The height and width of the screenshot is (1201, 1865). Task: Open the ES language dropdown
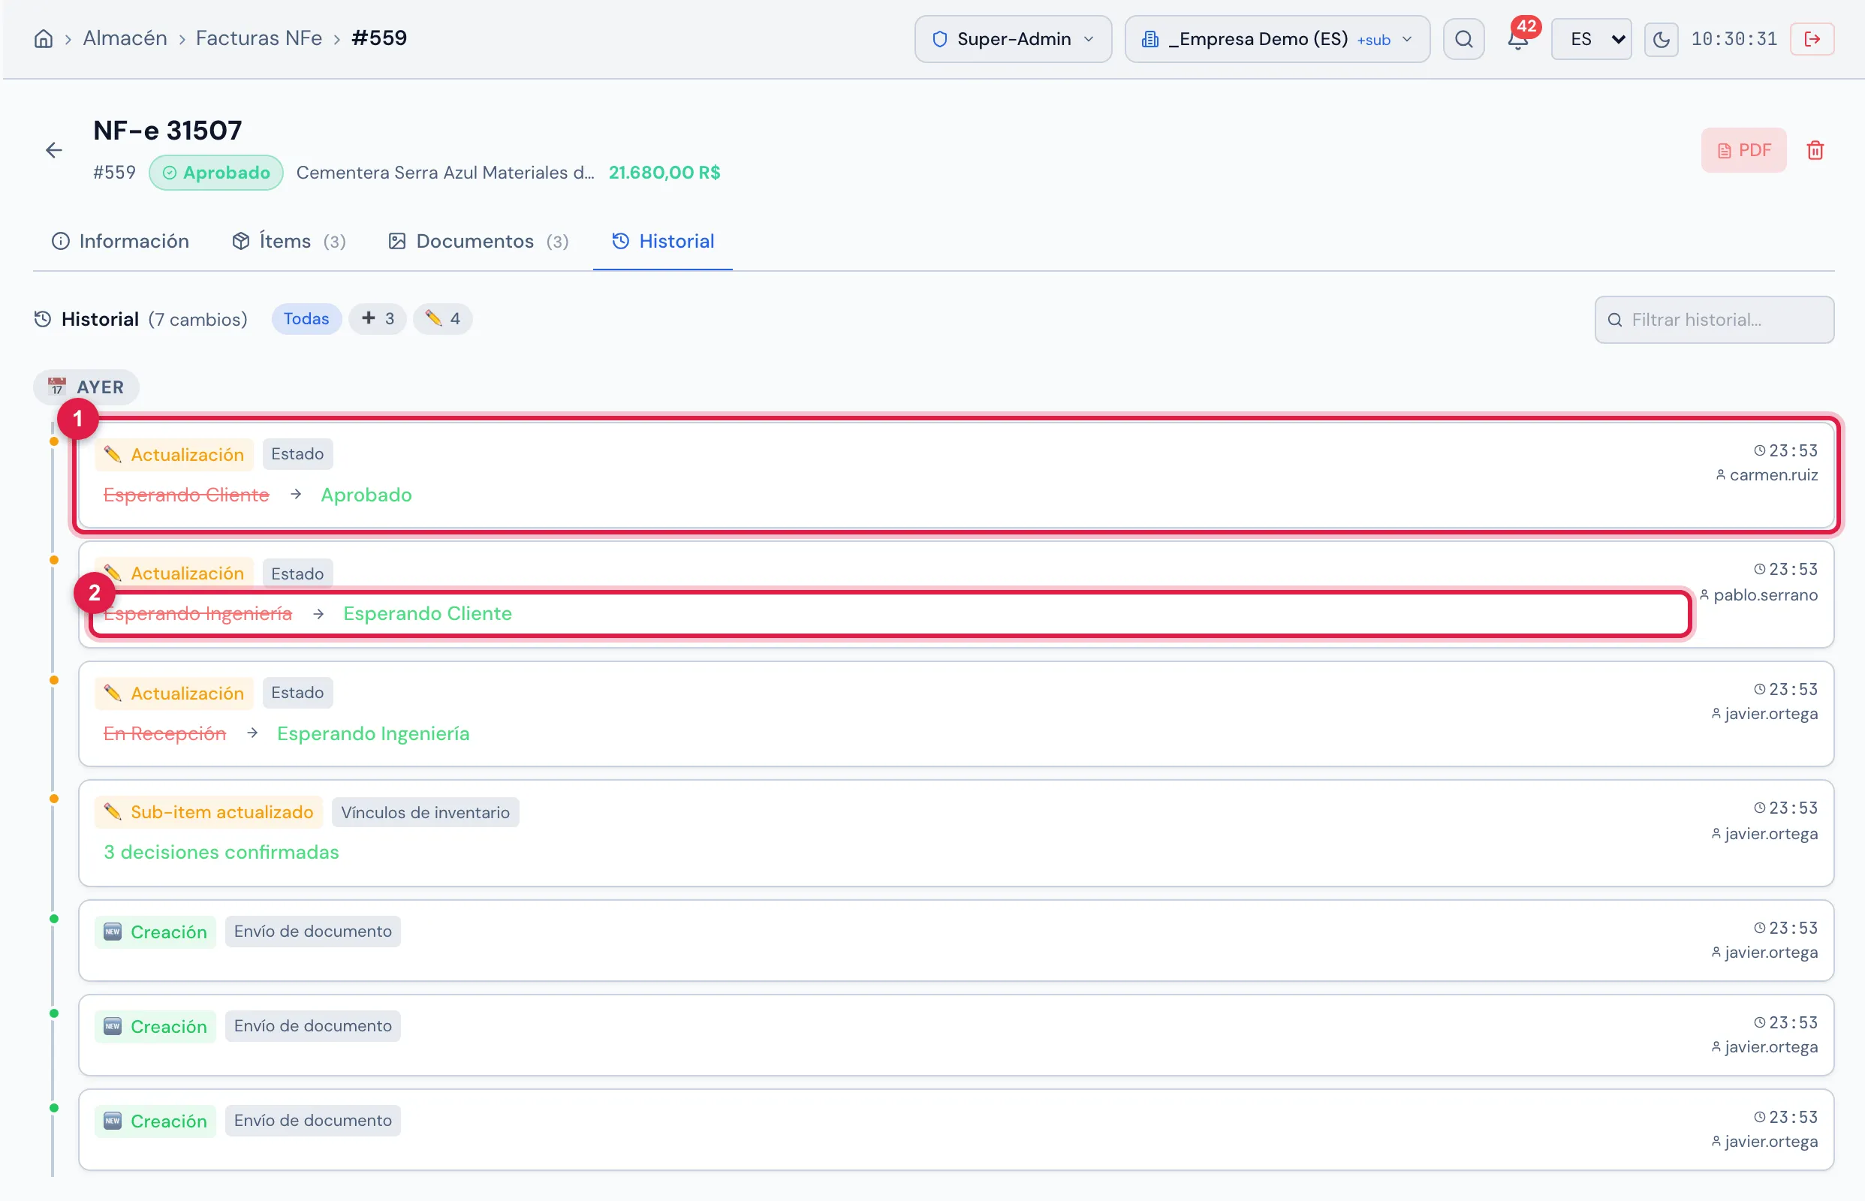click(x=1590, y=39)
